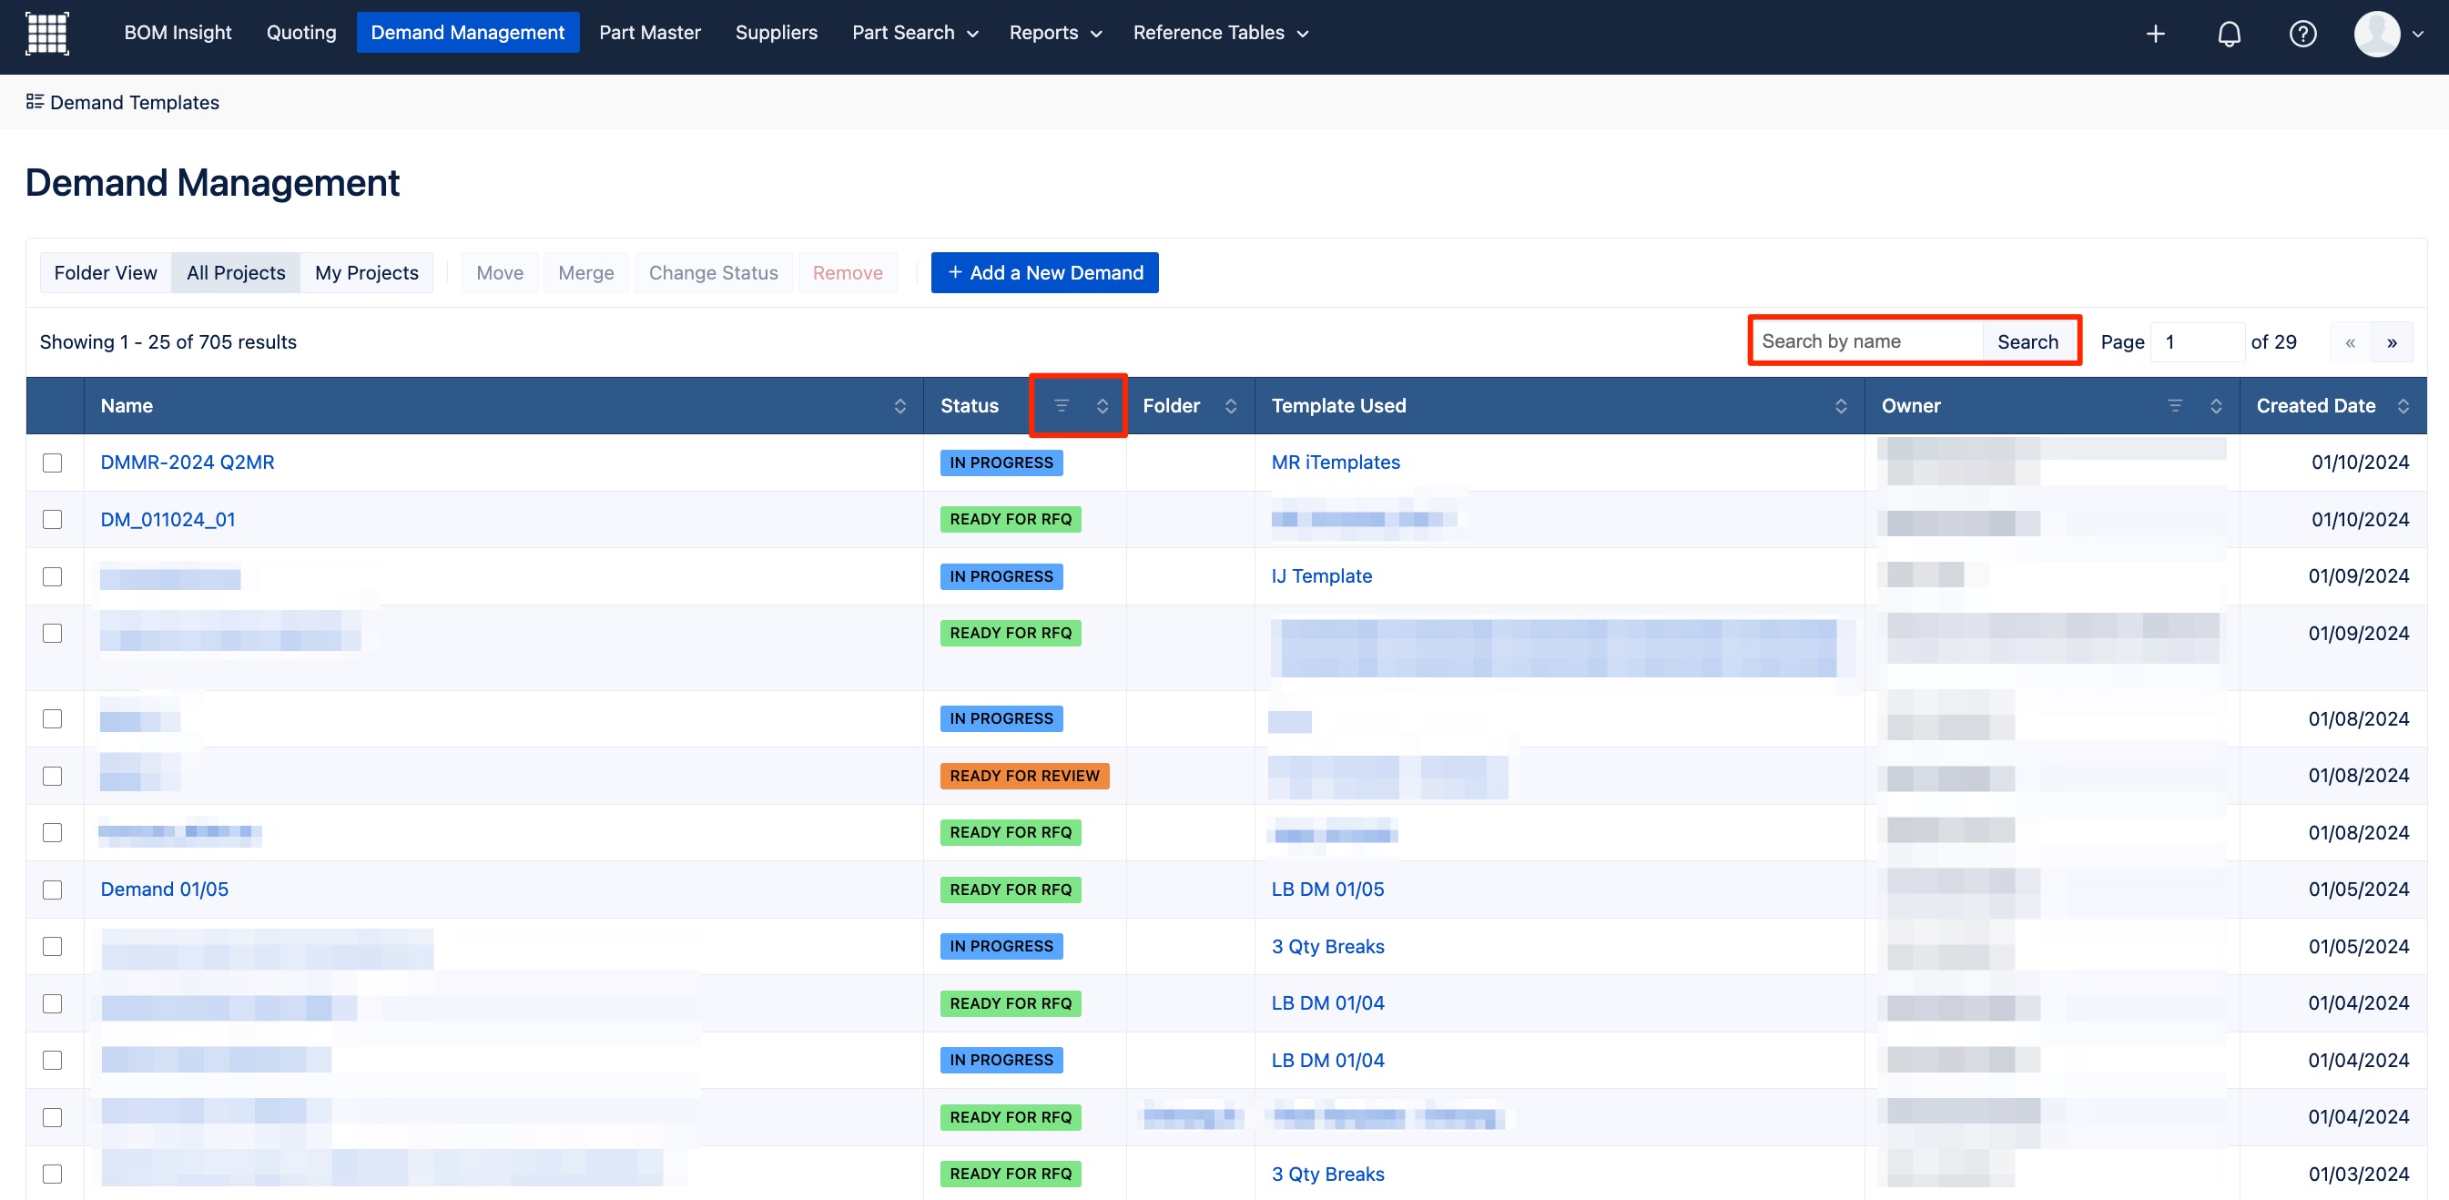The height and width of the screenshot is (1200, 2449).
Task: Select checkbox for IJ Template row
Action: pos(52,577)
